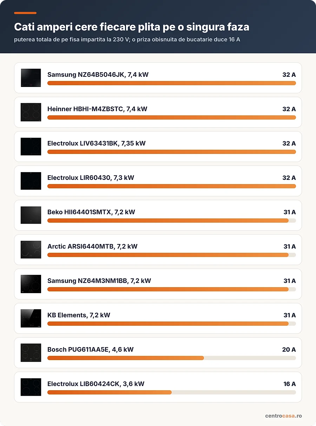Click the 31 A value for KB Elements
Screen dimensions: 316x426
pos(290,315)
